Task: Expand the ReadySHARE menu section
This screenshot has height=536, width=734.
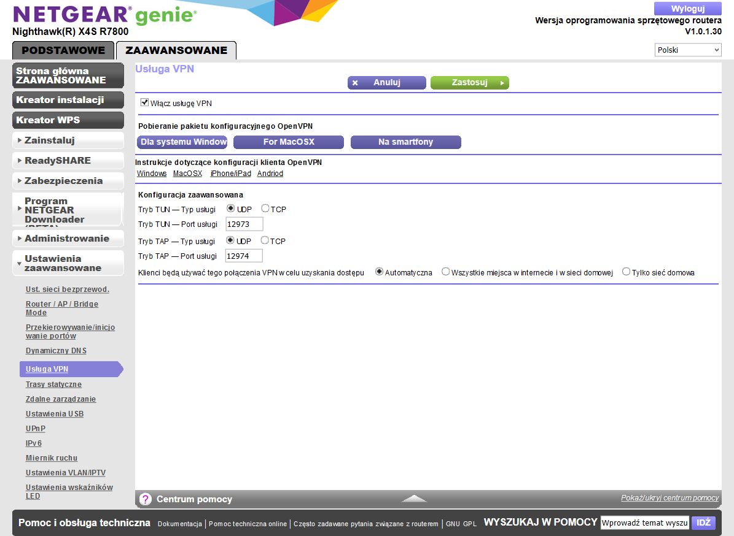Action: 68,160
